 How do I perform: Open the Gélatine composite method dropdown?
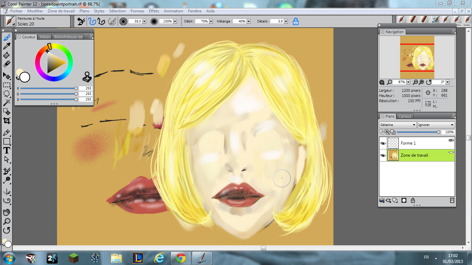click(x=398, y=125)
